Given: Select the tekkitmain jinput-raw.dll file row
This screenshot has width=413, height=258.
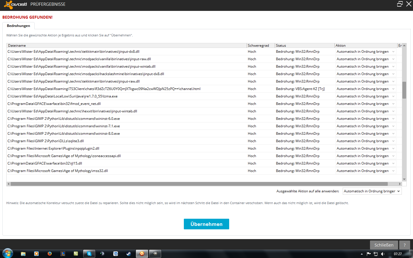Looking at the screenshot, I should coord(204,81).
